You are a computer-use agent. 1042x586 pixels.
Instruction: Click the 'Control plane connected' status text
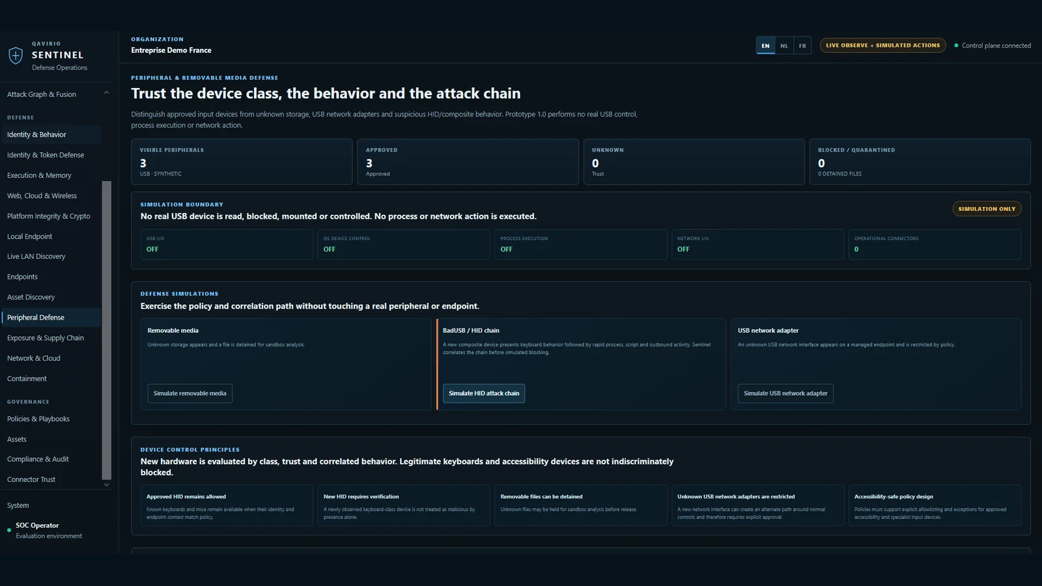996,46
